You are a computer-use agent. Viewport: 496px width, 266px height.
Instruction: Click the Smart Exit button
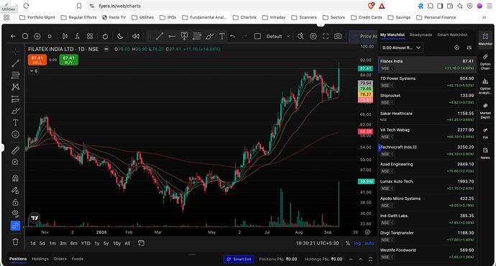(x=239, y=259)
